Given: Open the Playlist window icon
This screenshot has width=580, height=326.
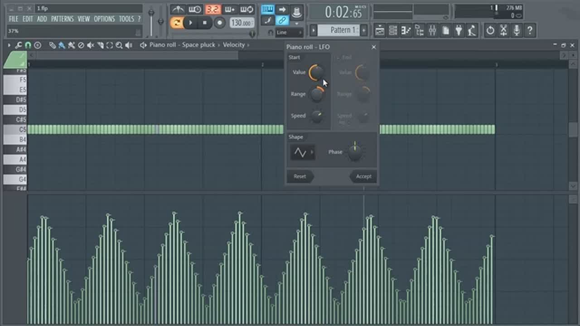Looking at the screenshot, I should tap(380, 30).
